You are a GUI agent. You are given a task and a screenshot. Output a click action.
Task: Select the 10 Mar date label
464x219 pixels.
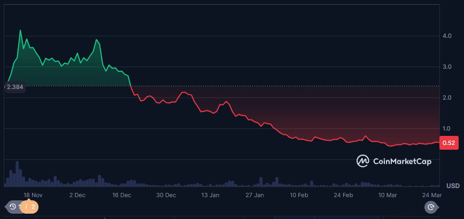coord(388,196)
